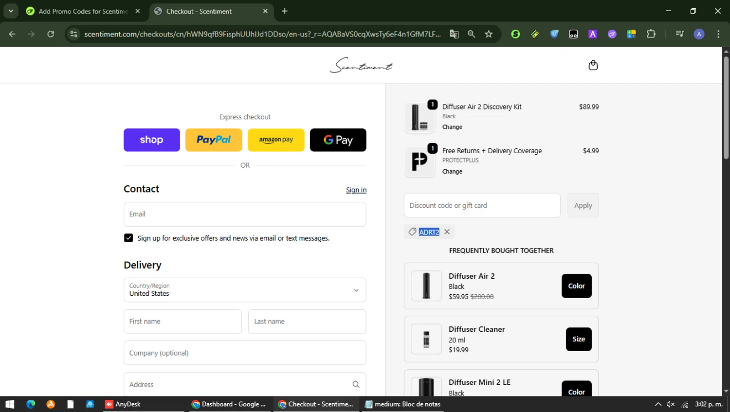Uncheck the exclusive offers sign-up checkbox
Image resolution: width=730 pixels, height=412 pixels.
pyautogui.click(x=128, y=238)
